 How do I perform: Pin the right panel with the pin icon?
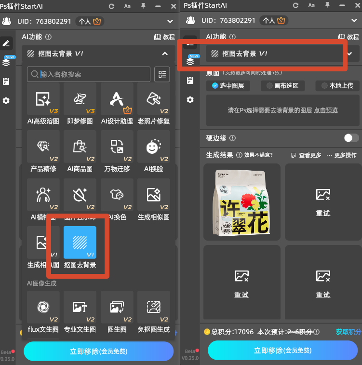coord(327,5)
